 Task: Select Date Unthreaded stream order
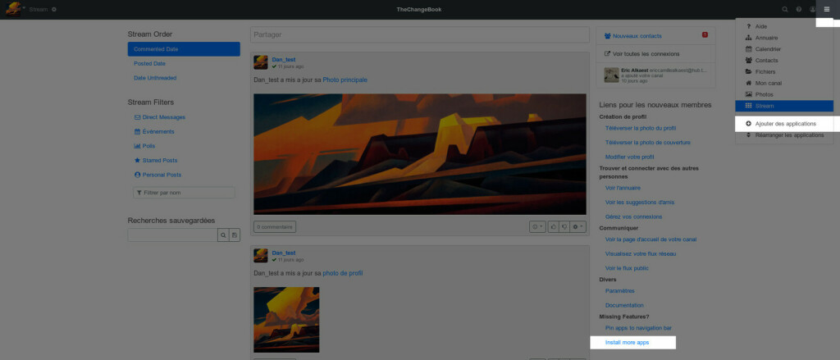[x=184, y=78]
